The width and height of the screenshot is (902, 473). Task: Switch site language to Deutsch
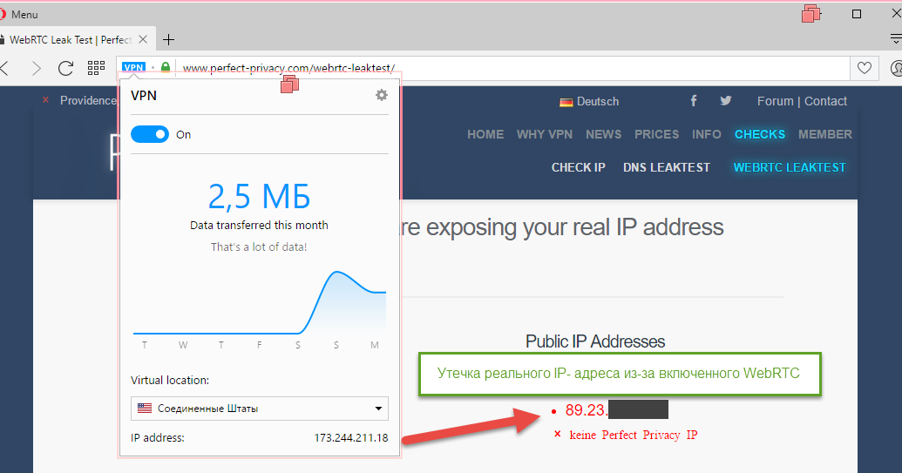[x=589, y=102]
